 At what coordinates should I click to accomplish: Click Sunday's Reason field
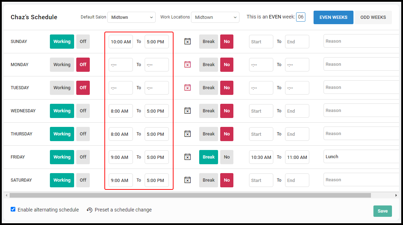[x=361, y=41]
